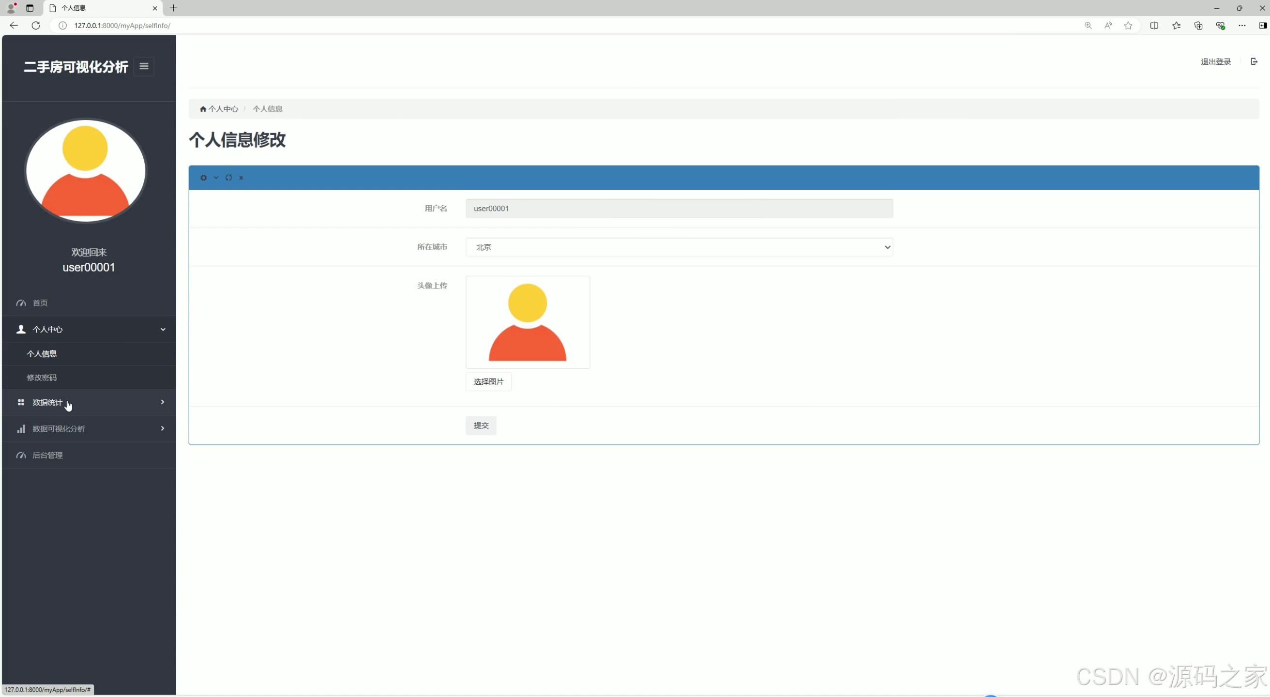Open the 所在城市 city dropdown
The width and height of the screenshot is (1270, 697).
[x=679, y=247]
